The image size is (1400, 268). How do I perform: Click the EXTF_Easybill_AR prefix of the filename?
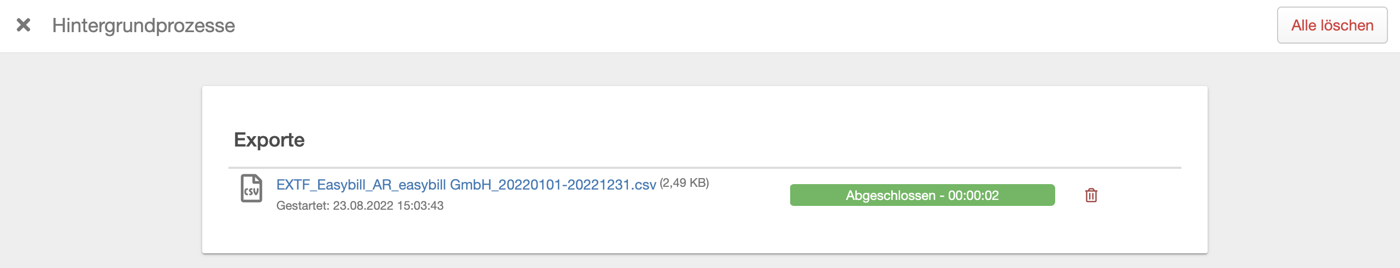tap(333, 185)
